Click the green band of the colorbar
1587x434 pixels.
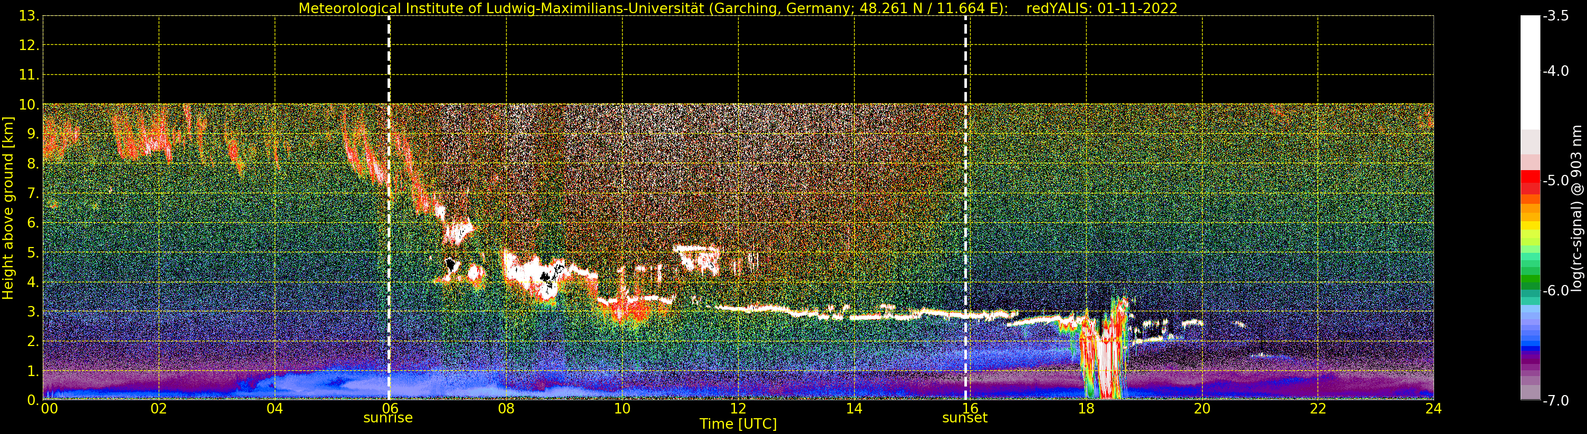[1530, 271]
